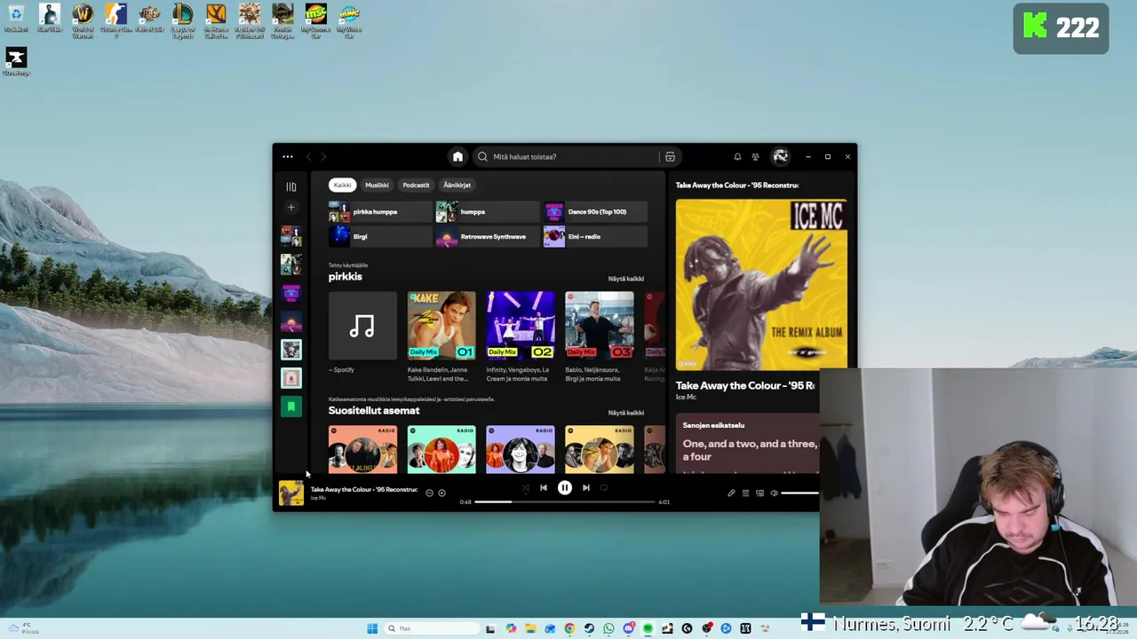Select the Musiikki filter chip
This screenshot has width=1137, height=639.
(377, 185)
